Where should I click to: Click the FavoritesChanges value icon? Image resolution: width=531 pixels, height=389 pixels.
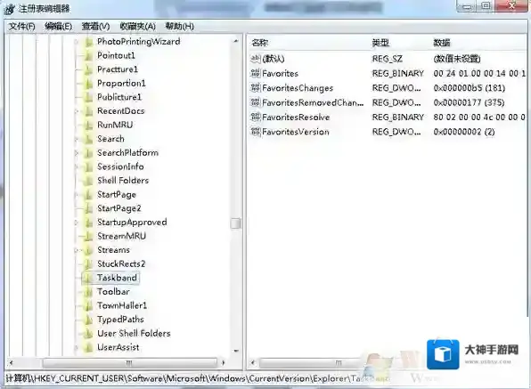click(256, 88)
